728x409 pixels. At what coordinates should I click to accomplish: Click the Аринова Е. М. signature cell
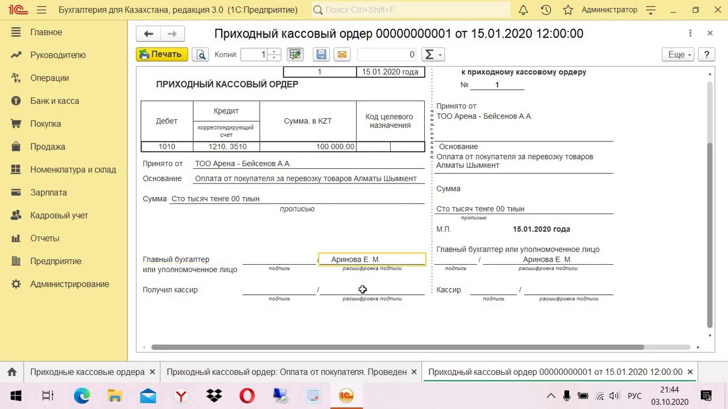coord(372,259)
